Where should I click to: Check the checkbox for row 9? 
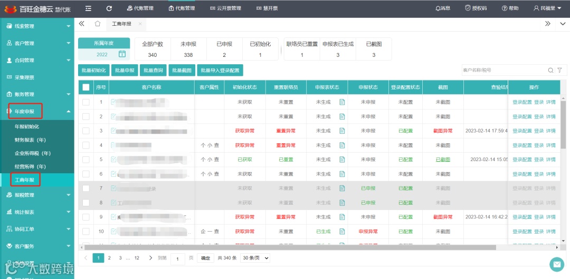pyautogui.click(x=86, y=217)
